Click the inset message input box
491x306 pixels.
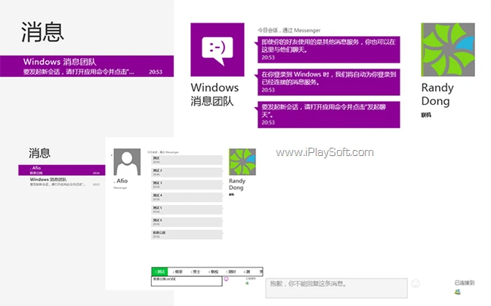[x=187, y=281]
